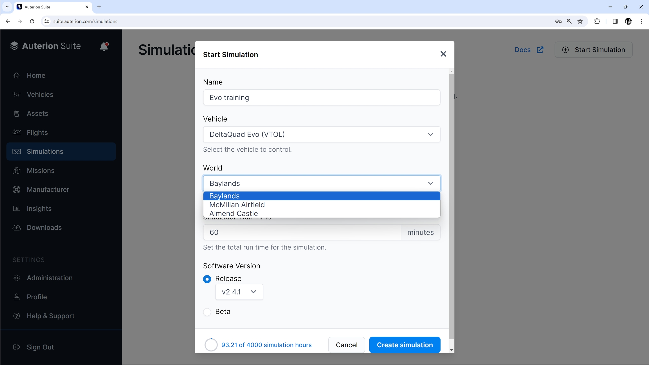Close the Start Simulation dialog with X
Viewport: 649px width, 365px height.
click(x=443, y=54)
